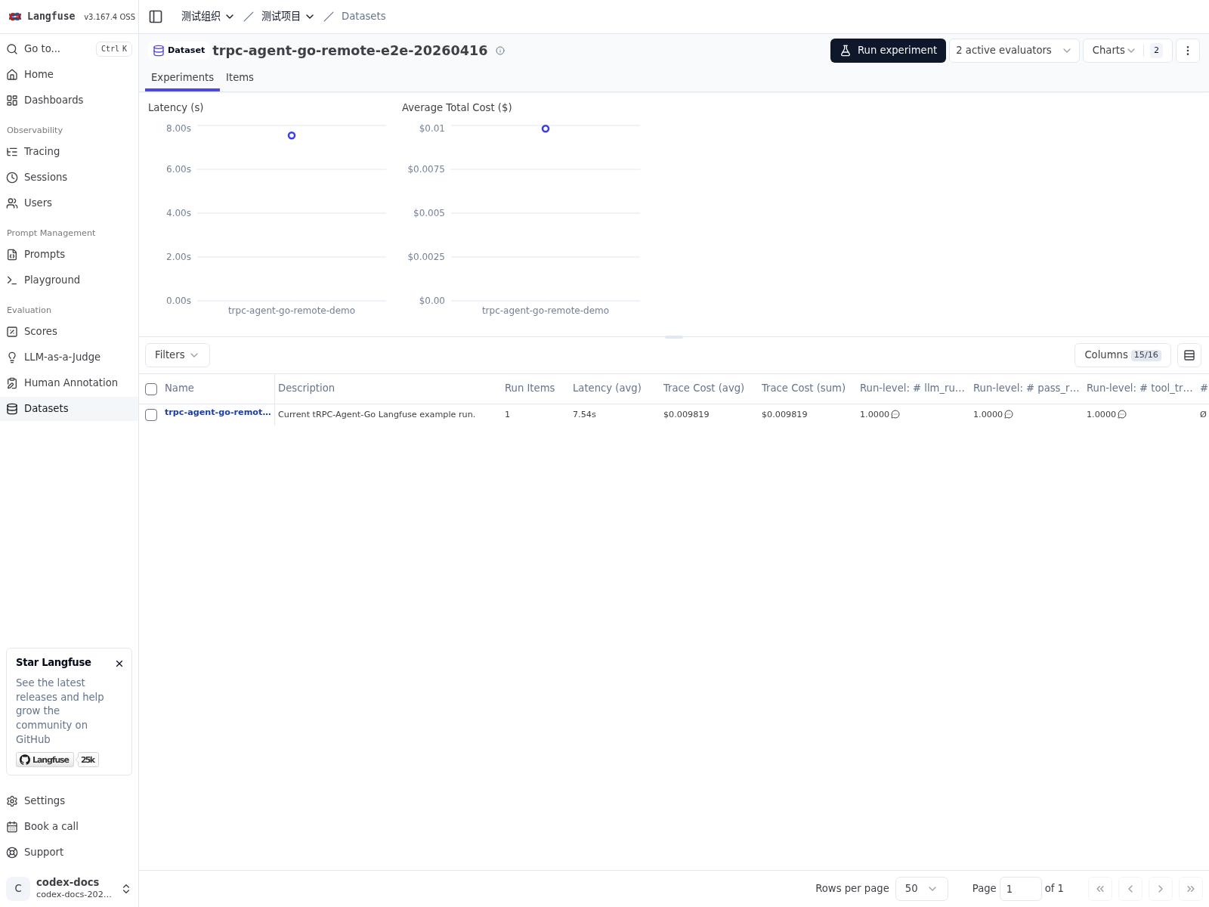This screenshot has width=1209, height=907.
Task: Toggle the sidebar collapse icon
Action: [156, 17]
